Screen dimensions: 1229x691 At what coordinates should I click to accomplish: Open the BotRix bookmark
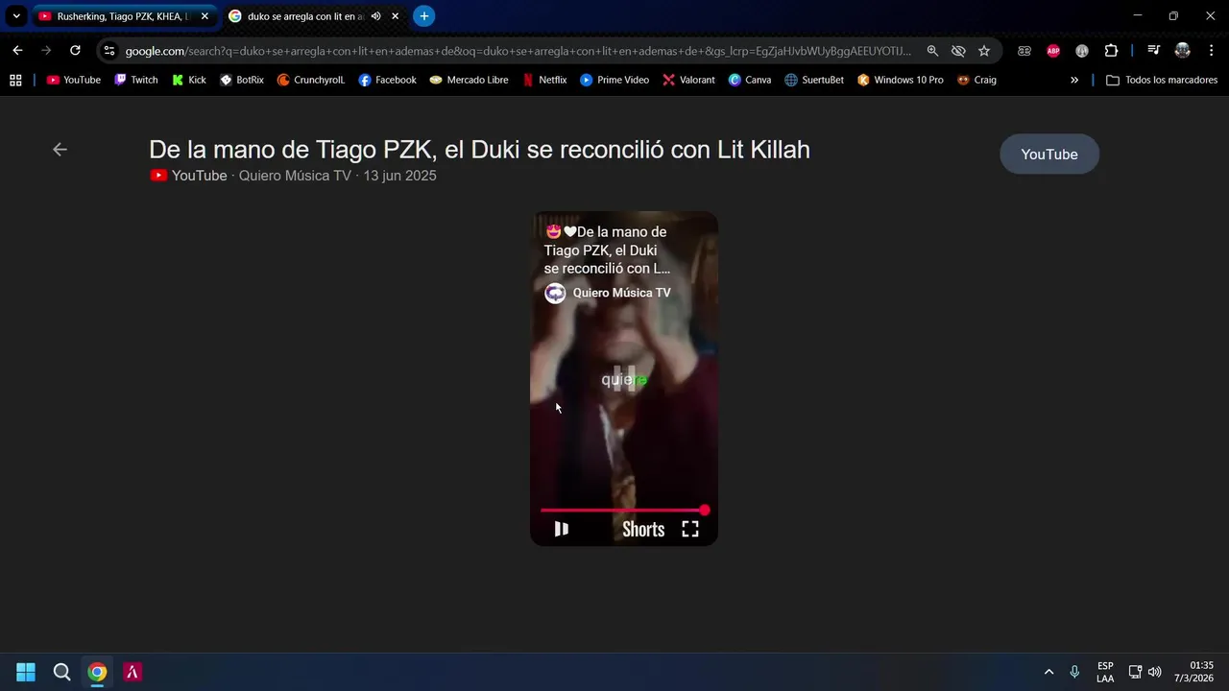click(x=242, y=80)
